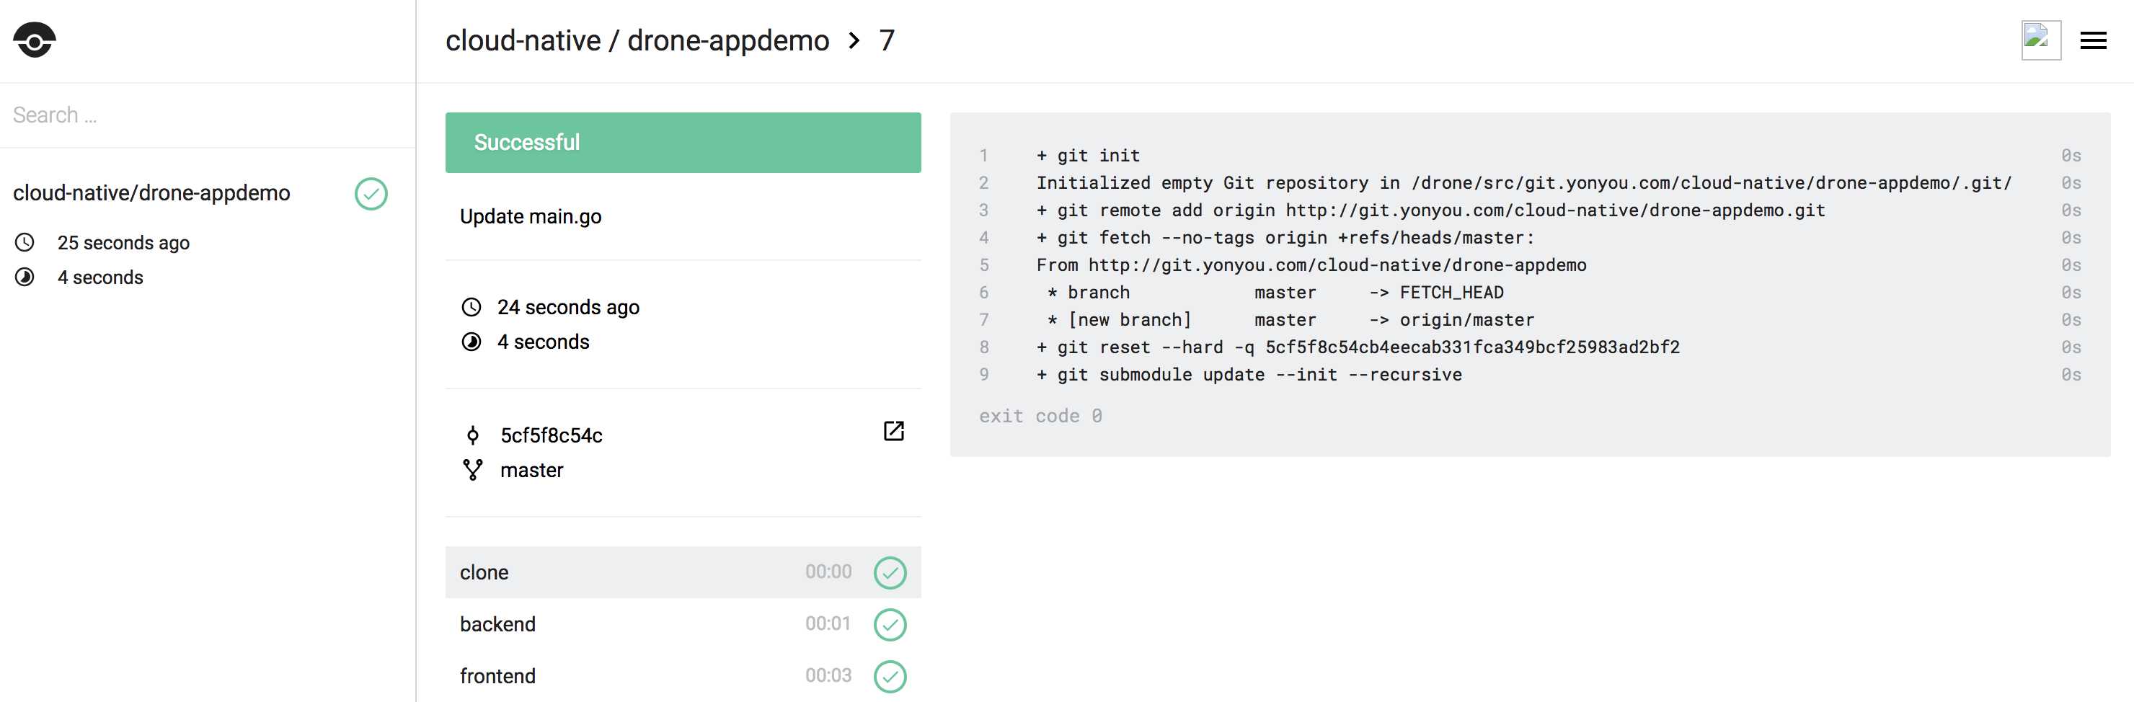Image resolution: width=2134 pixels, height=702 pixels.
Task: Click the branch icon beside master
Action: pos(472,470)
